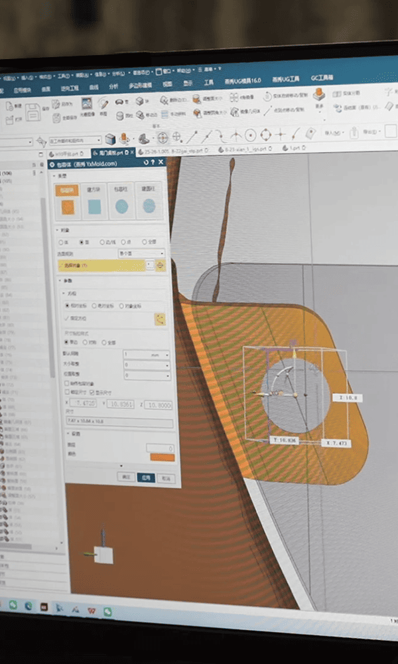The width and height of the screenshot is (398, 664).
Task: Click the cylinder primitive icon in ribbon
Action: 119,116
